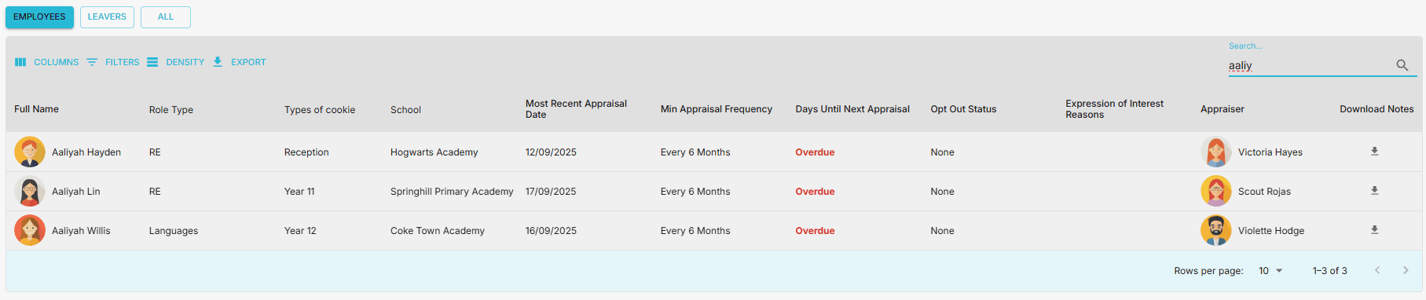The height and width of the screenshot is (300, 1426).
Task: Click appraiser name Violette Hodge
Action: coord(1271,231)
